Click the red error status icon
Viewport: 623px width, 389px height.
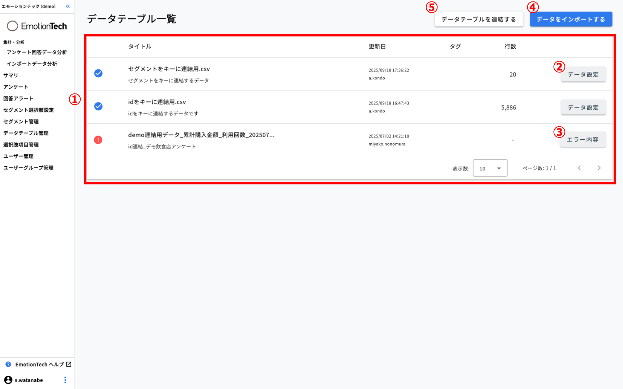point(98,140)
